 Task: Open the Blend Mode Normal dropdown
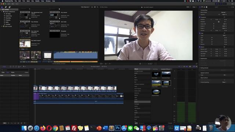tap(224, 12)
